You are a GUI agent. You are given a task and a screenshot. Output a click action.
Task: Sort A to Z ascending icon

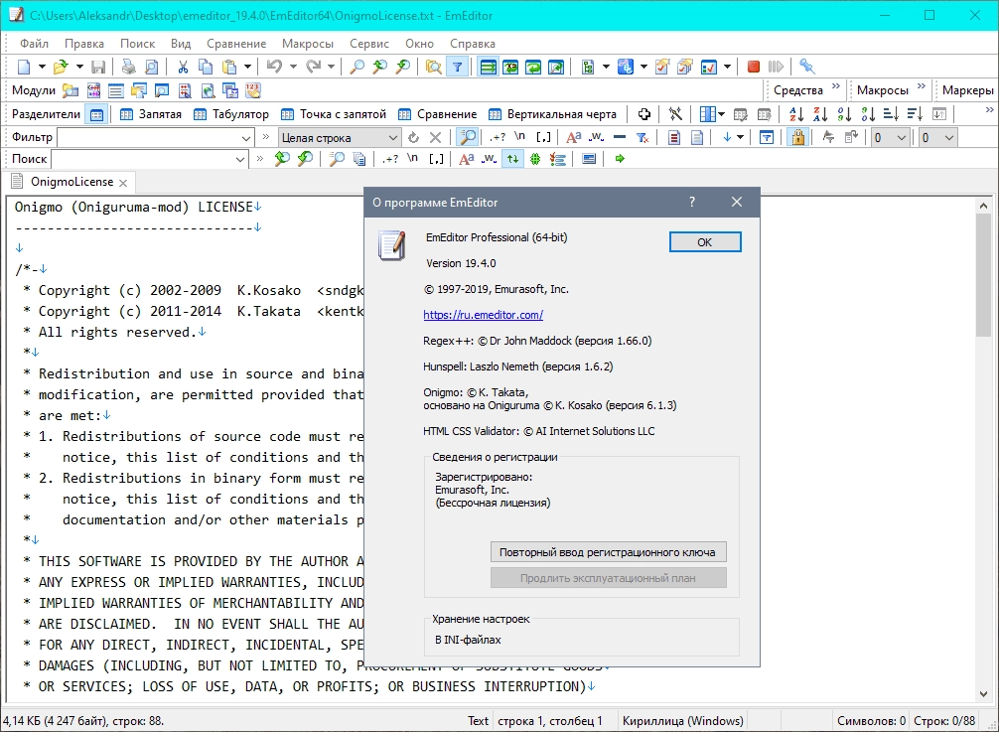[x=796, y=114]
